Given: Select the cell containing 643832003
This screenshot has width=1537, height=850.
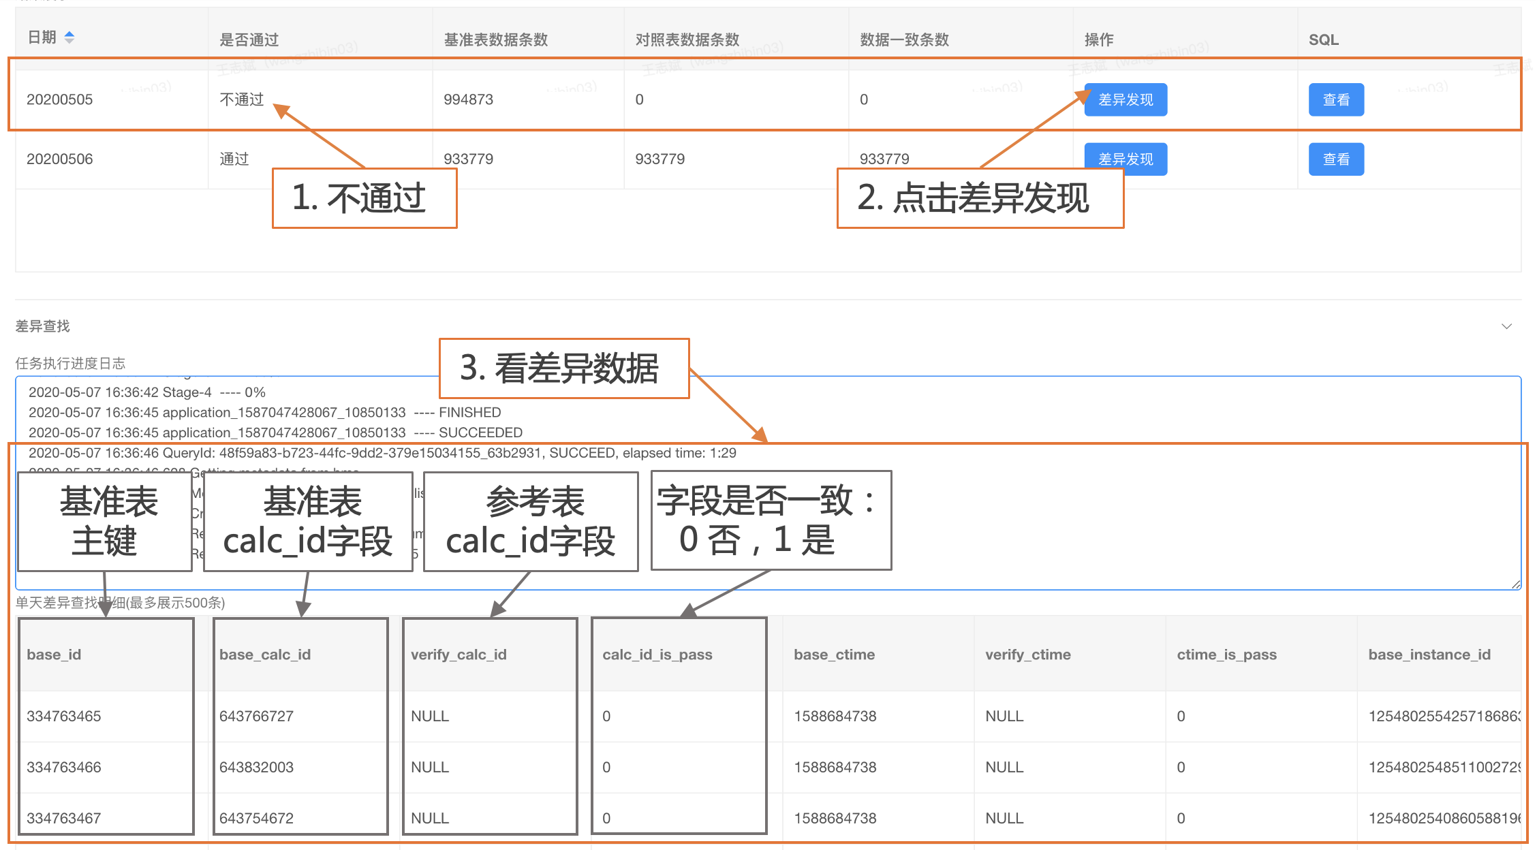Looking at the screenshot, I should 256,767.
